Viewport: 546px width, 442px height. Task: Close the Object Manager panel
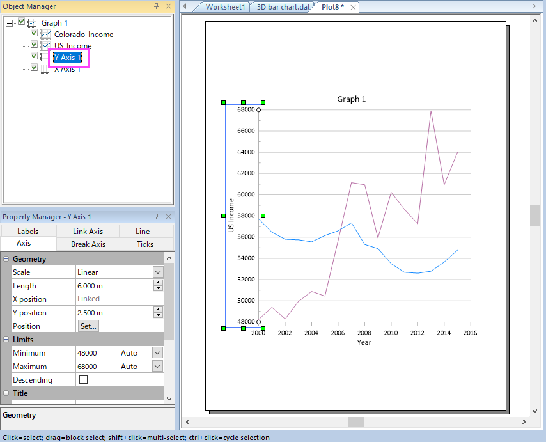(x=169, y=6)
